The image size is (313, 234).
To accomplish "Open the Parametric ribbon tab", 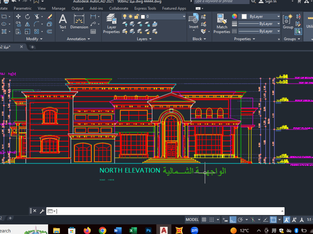I will point(23,8).
